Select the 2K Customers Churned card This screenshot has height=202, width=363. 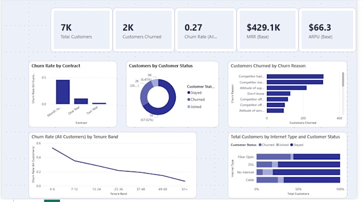(144, 29)
